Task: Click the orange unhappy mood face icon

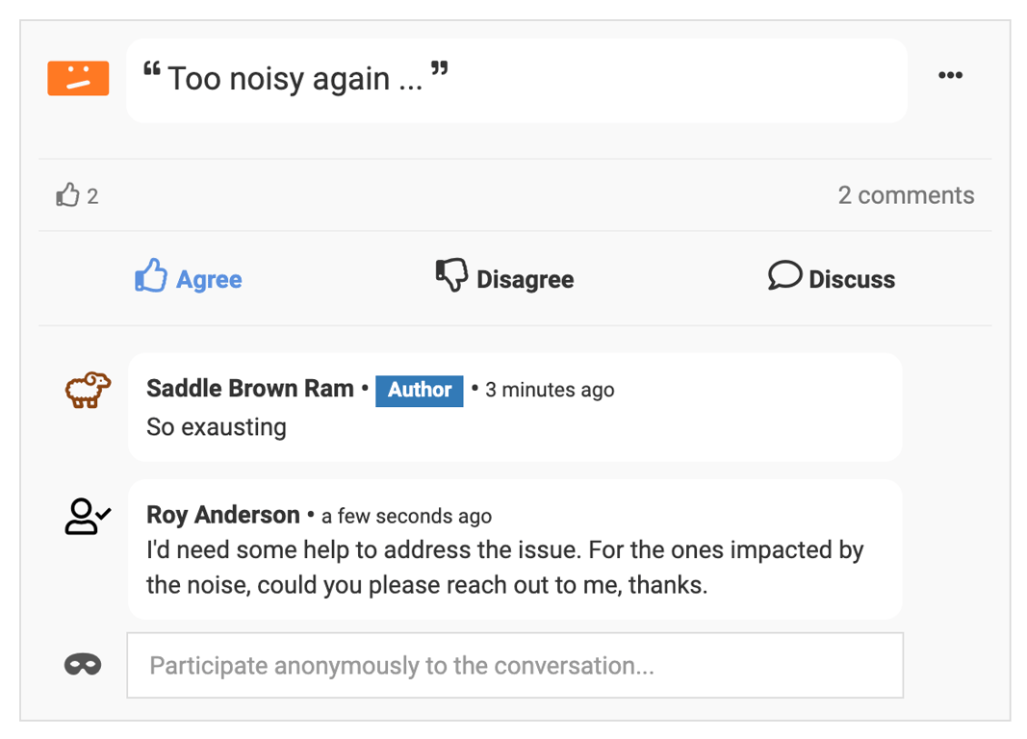Action: (78, 79)
